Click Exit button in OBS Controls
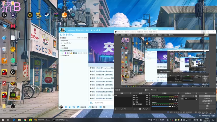 coord(207,108)
